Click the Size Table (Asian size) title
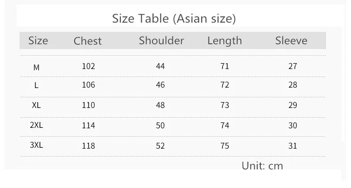The width and height of the screenshot is (351, 188). 174,19
